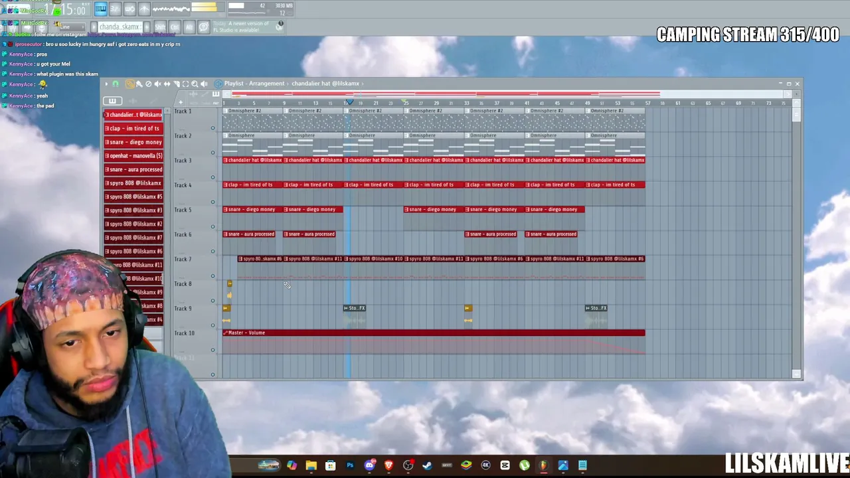
Task: Open the Playlist - Arrangement breadcrumb menu
Action: click(254, 84)
